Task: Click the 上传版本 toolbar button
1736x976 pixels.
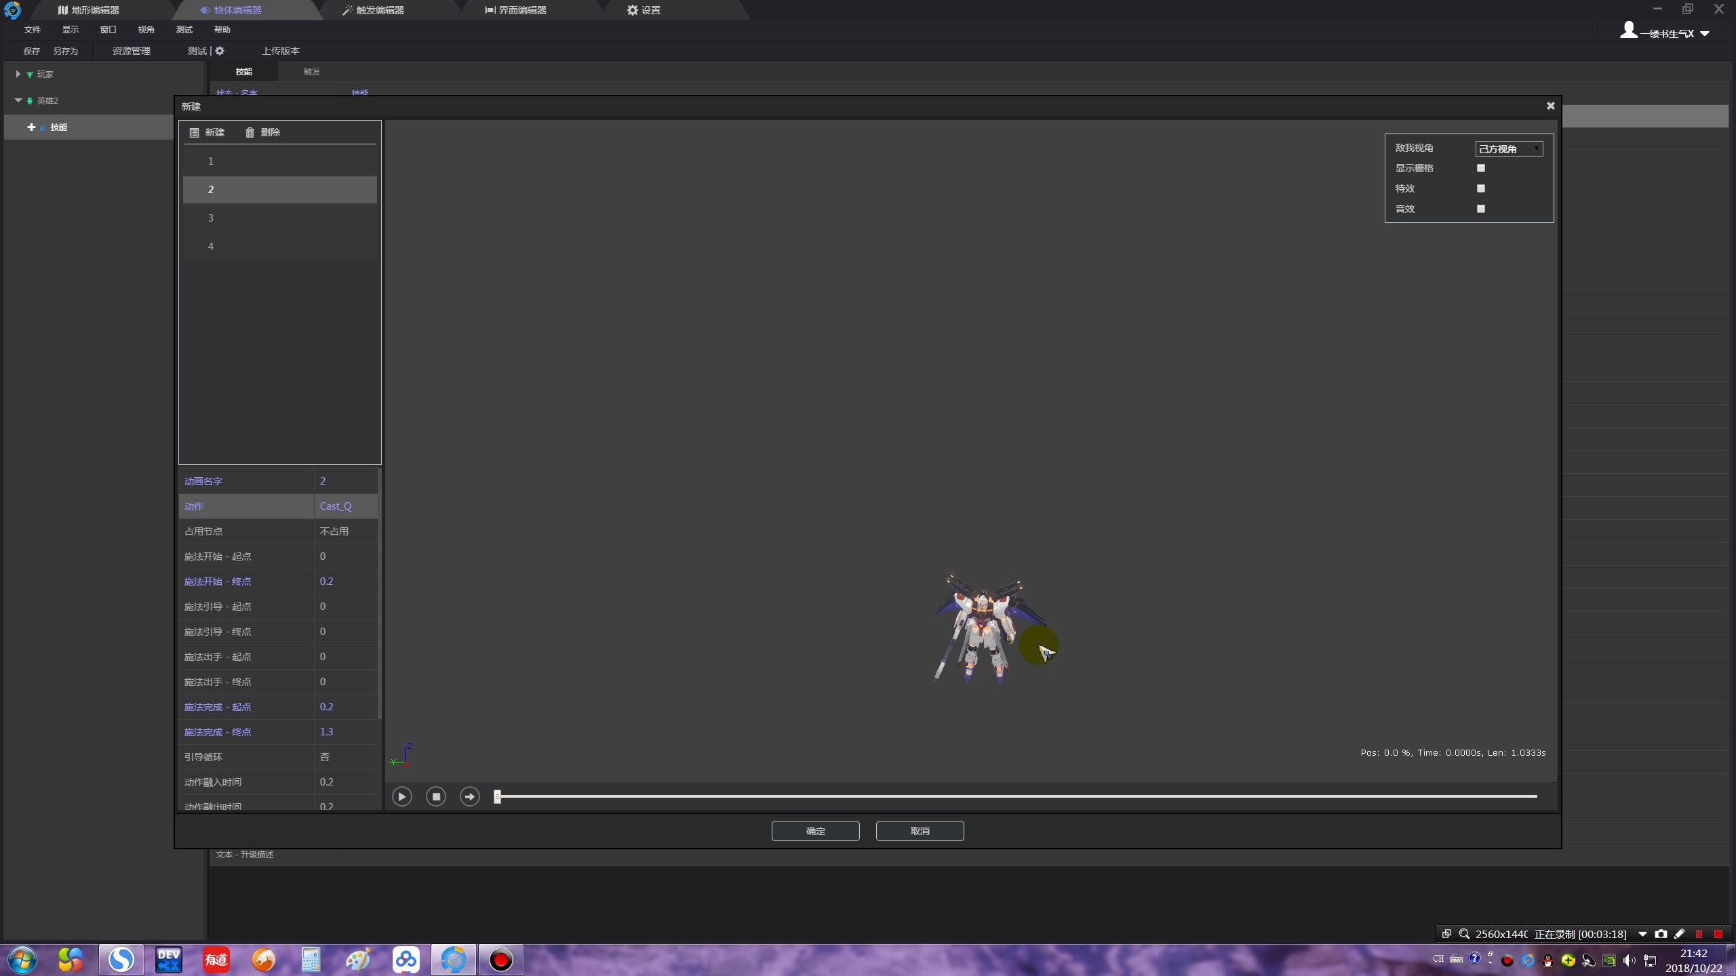Action: 281,52
